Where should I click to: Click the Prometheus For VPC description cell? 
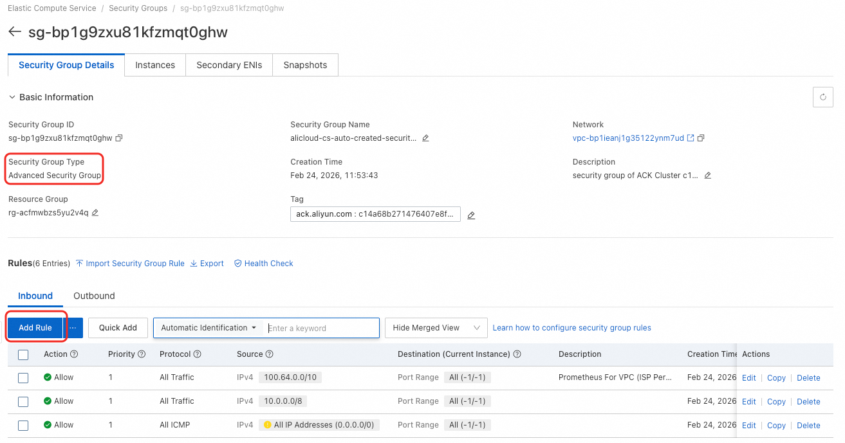tap(615, 377)
